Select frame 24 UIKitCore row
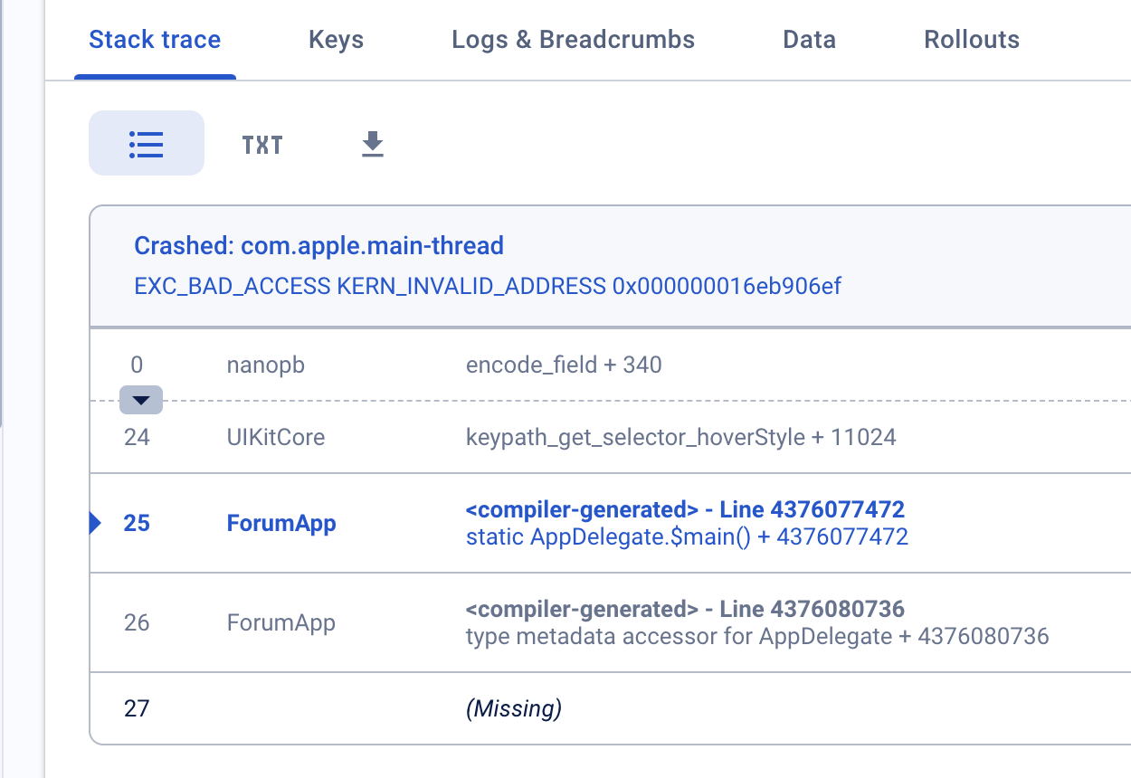The image size is (1131, 778). click(611, 437)
